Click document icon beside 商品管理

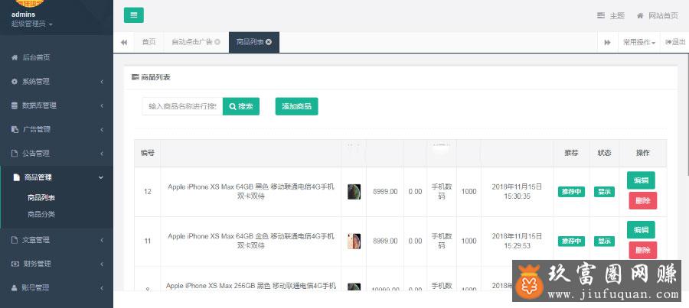click(16, 177)
